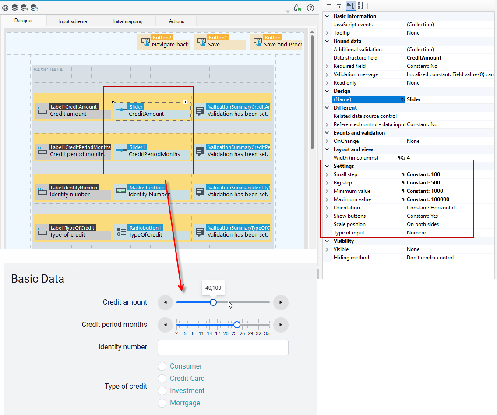
Task: Click the lock with green check icon
Action: tap(297, 8)
